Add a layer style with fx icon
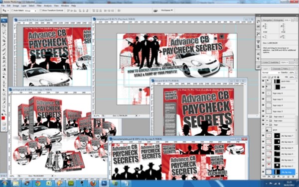The height and width of the screenshot is (187, 299). [x=269, y=177]
